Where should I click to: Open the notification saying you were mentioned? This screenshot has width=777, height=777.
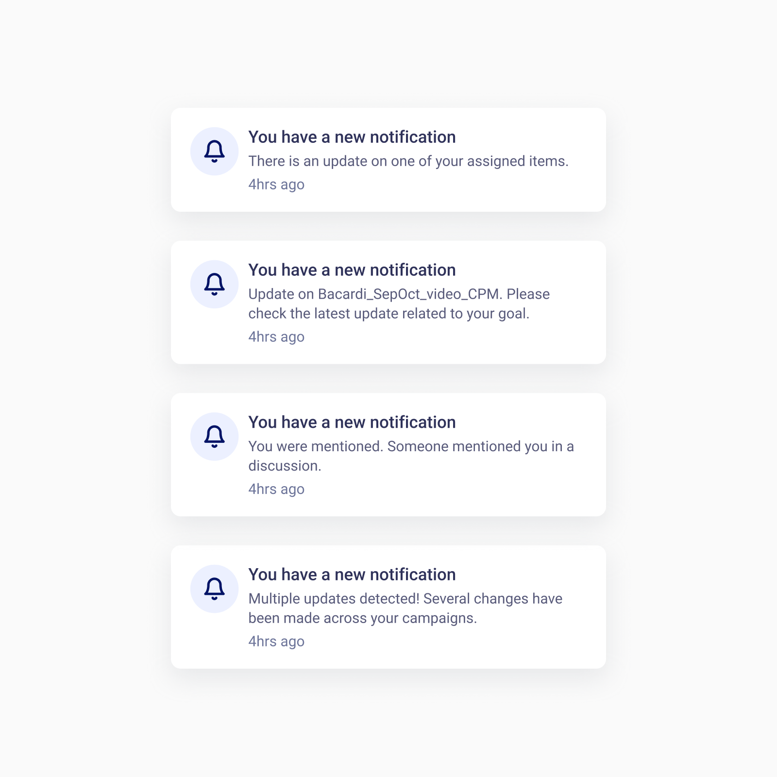coord(388,454)
